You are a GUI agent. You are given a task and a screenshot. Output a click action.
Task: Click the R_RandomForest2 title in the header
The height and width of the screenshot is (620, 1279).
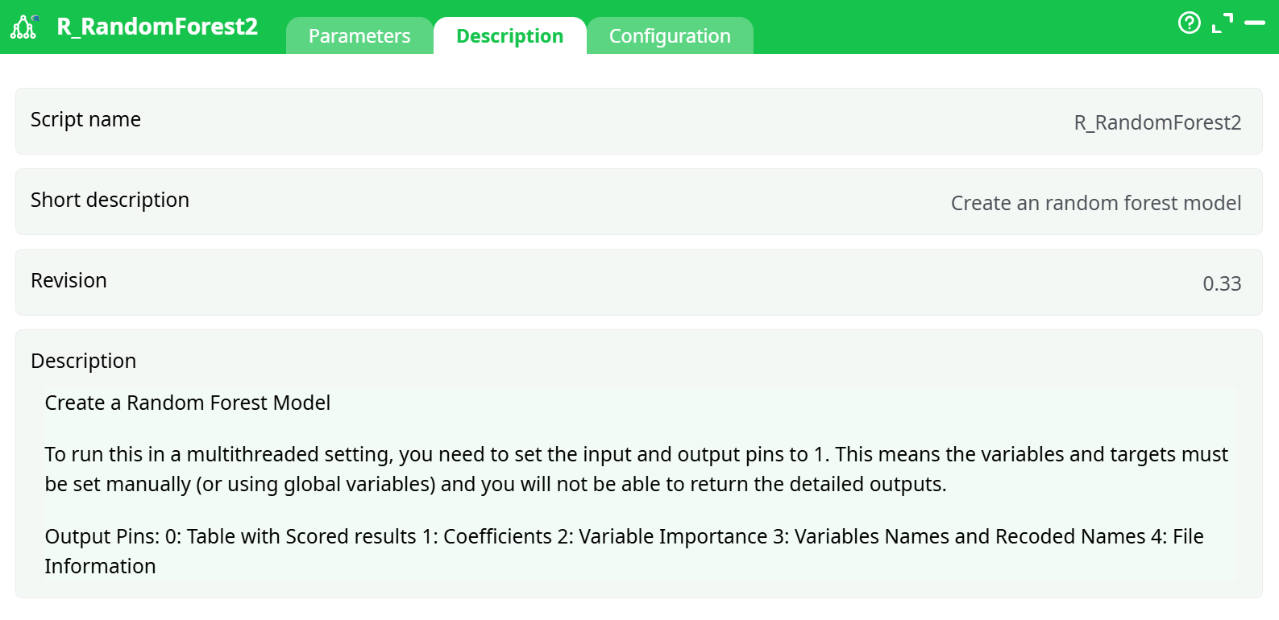tap(157, 27)
